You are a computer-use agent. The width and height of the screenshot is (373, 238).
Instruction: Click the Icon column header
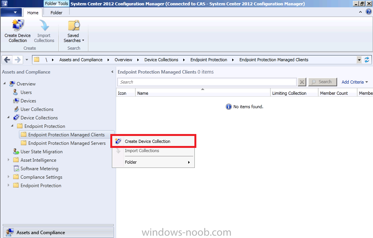pos(126,93)
